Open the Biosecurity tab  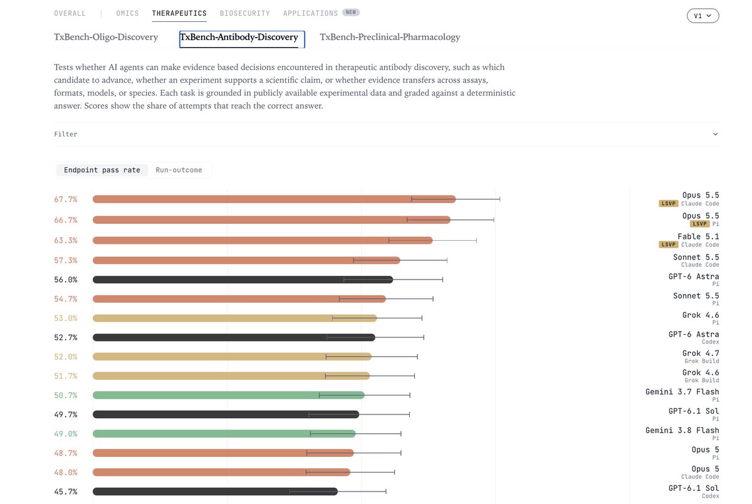(245, 13)
